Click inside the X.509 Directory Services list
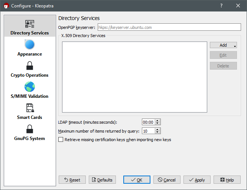This screenshot has height=190, width=247. pyautogui.click(x=134, y=77)
